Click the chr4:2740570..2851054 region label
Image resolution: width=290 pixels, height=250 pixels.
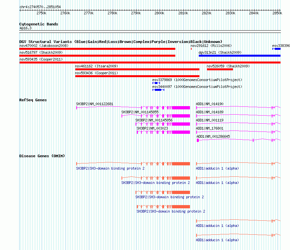click(x=40, y=7)
